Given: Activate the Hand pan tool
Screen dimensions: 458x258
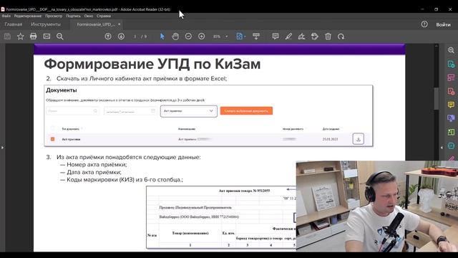Looking at the screenshot, I should click(175, 37).
